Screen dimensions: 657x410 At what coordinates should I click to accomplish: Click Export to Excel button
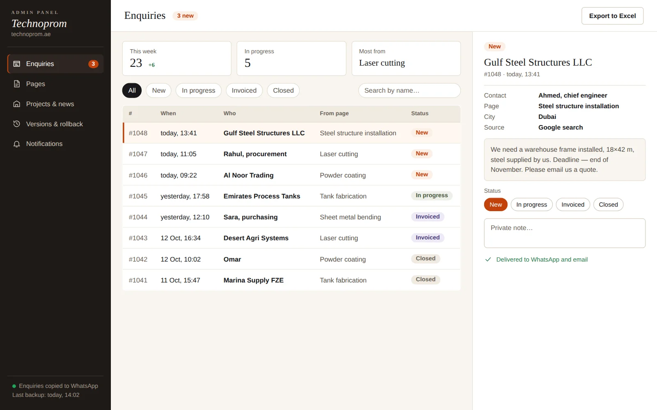(x=612, y=16)
